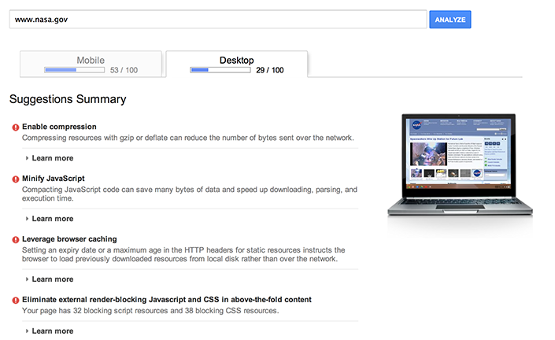
Task: Click warning icon next to Leverage browser caching
Action: (15, 239)
